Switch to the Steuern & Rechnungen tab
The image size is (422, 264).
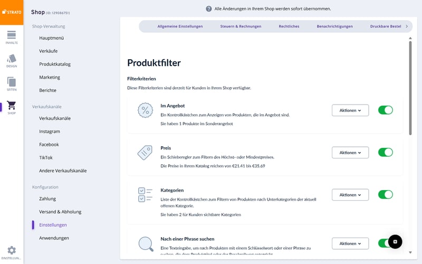(x=241, y=26)
